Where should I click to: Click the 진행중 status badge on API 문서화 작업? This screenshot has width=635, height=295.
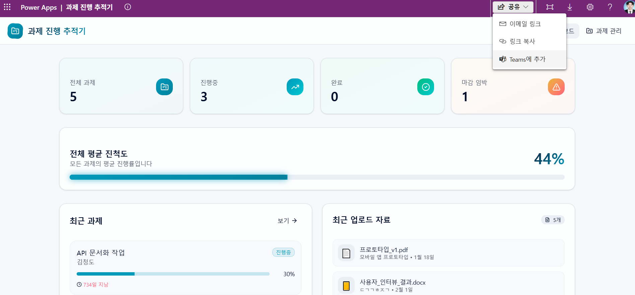click(283, 252)
